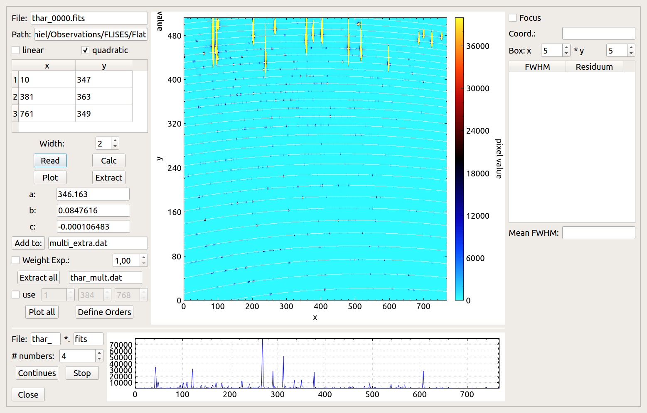
Task: Click the pixel value colorbar
Action: (x=459, y=159)
